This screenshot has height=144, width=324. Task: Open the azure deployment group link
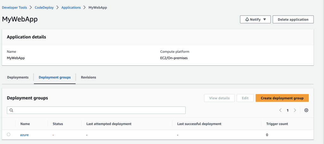(24, 135)
